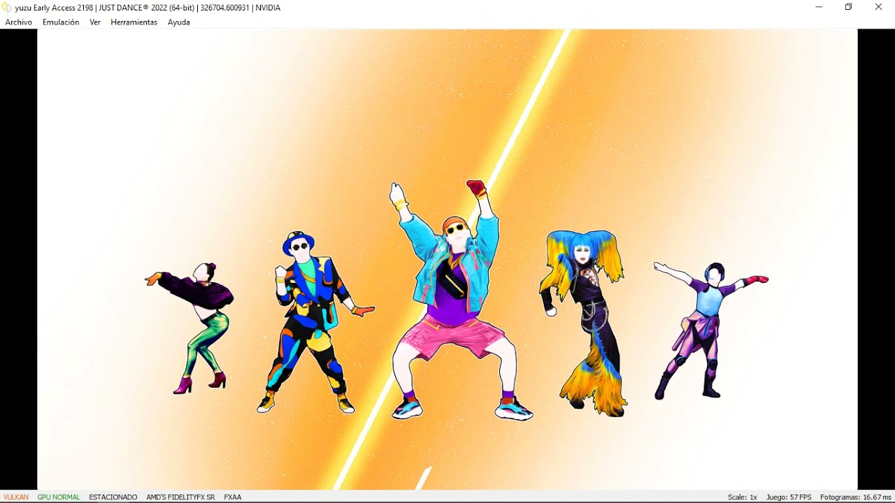
Task: Close the yuzu emulator window
Action: point(879,7)
